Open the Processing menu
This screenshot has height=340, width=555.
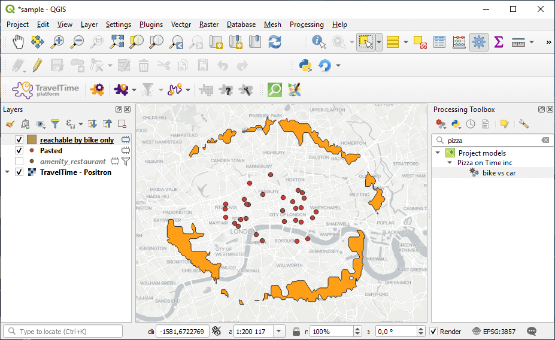click(306, 25)
